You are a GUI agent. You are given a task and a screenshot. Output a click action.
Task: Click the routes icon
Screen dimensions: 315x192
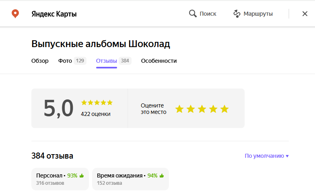(x=237, y=14)
